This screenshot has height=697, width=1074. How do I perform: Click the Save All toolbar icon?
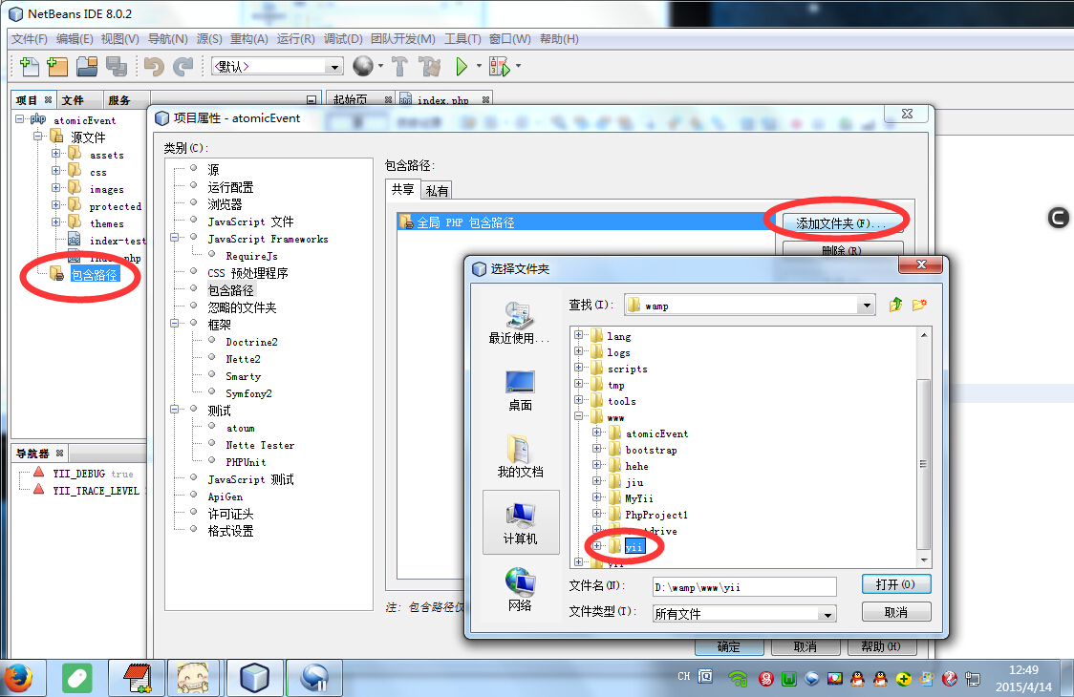pos(117,67)
